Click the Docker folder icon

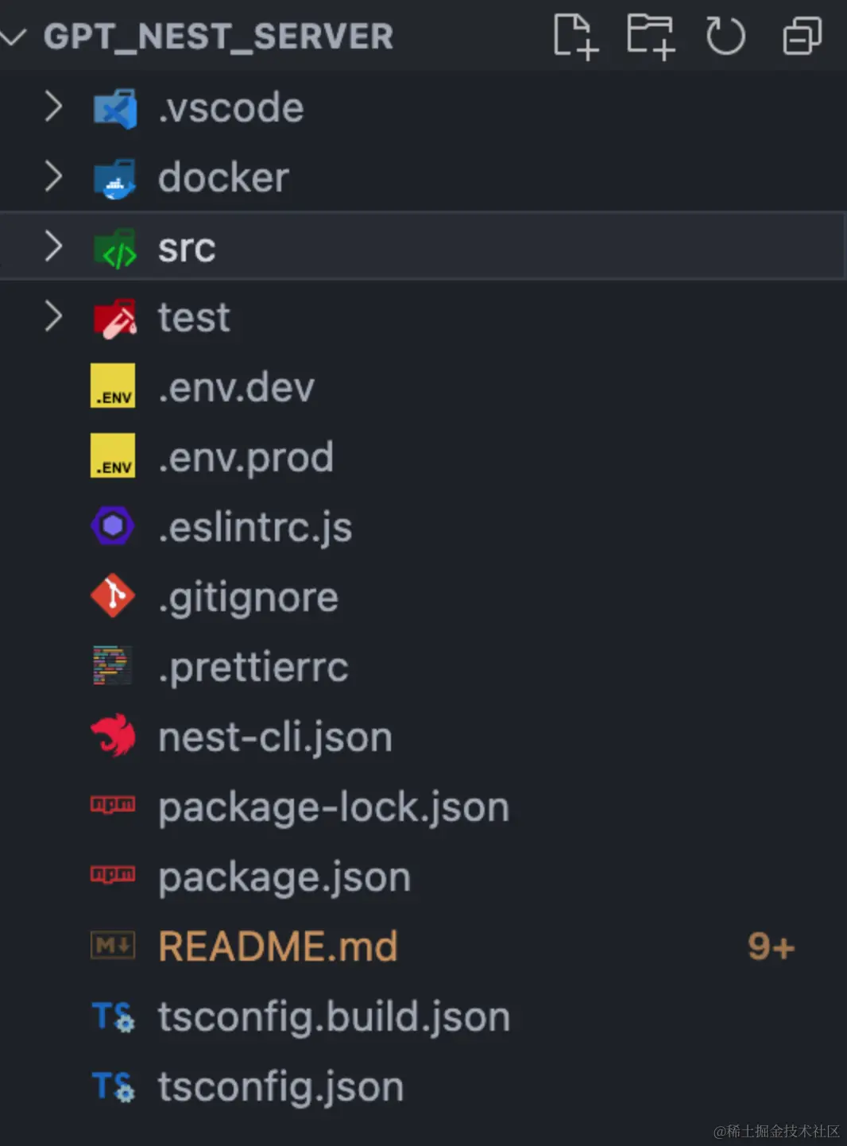click(114, 178)
